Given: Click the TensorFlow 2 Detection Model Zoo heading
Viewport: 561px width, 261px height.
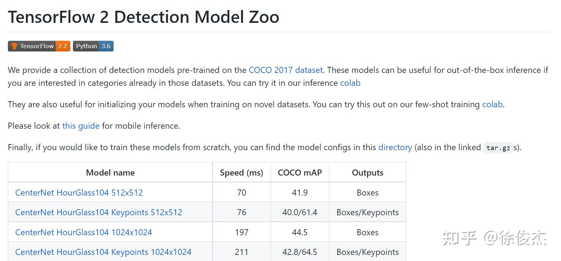Looking at the screenshot, I should (143, 17).
